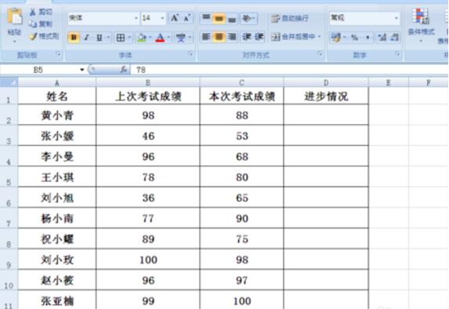The width and height of the screenshot is (449, 309).
Task: Open the Font (字体) group dialog launcher
Action: (x=190, y=53)
